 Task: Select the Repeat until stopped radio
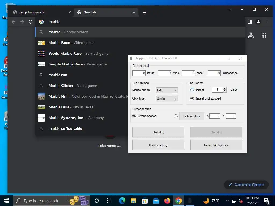click(192, 98)
